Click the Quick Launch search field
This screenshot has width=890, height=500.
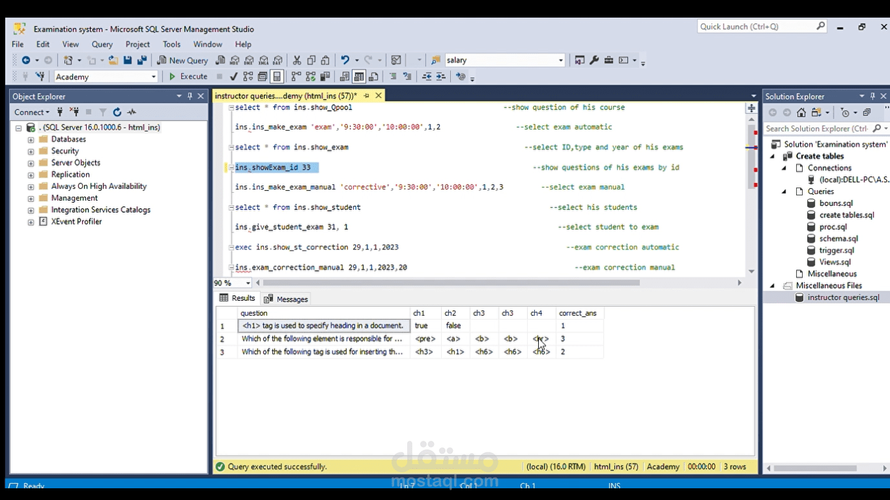click(x=756, y=27)
